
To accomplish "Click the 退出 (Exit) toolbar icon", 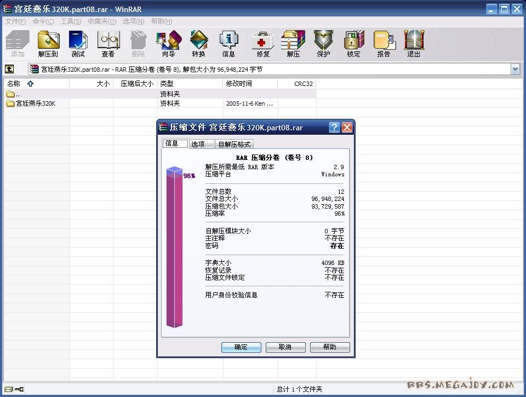I will pyautogui.click(x=414, y=44).
